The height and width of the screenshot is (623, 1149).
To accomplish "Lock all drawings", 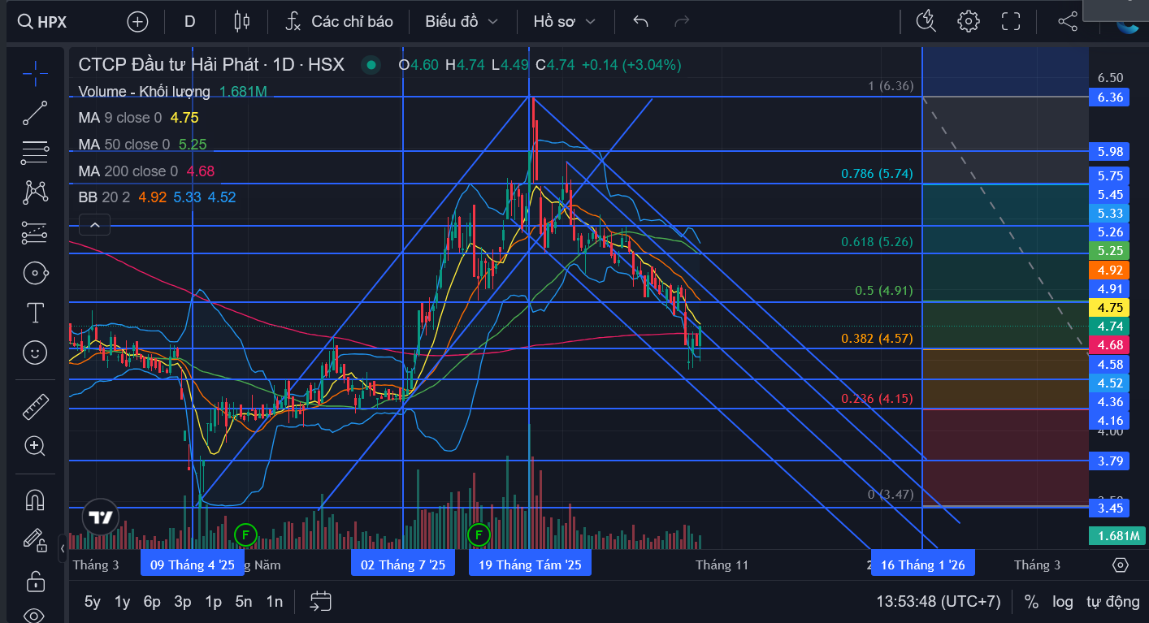I will point(35,581).
